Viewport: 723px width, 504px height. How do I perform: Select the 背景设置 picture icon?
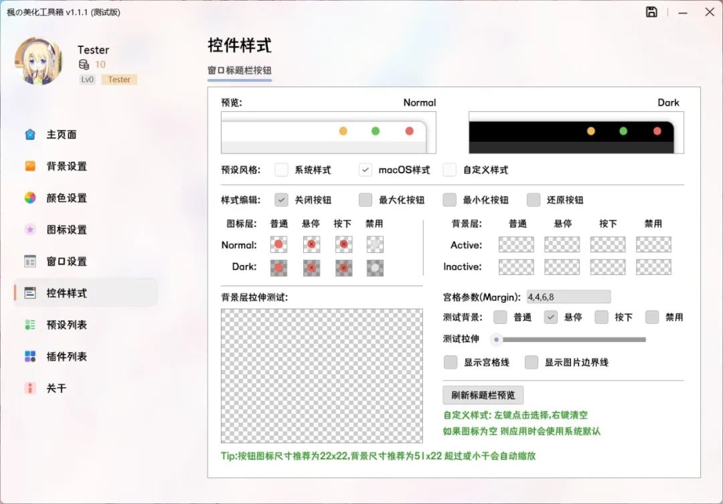(x=30, y=166)
